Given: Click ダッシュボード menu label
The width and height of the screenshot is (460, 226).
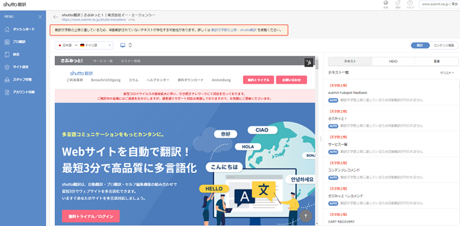Looking at the screenshot, I should (x=24, y=30).
